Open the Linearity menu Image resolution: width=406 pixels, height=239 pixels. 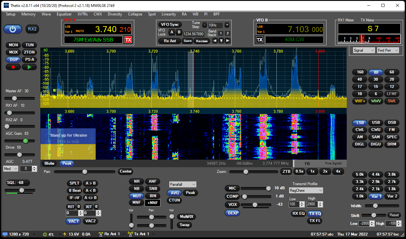click(x=169, y=14)
